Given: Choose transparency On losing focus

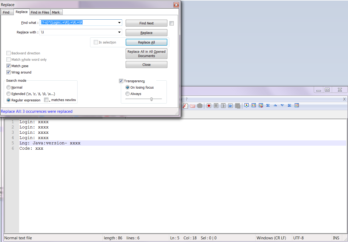Looking at the screenshot, I should [x=128, y=87].
